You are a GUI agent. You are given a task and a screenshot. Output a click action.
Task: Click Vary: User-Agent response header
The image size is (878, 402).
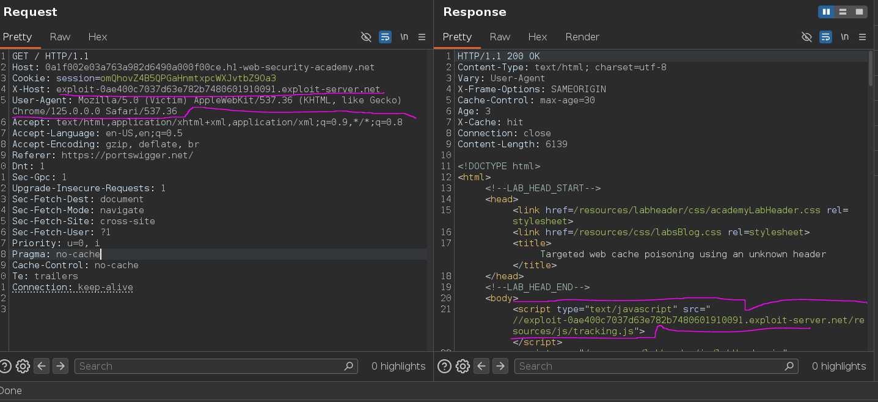502,78
